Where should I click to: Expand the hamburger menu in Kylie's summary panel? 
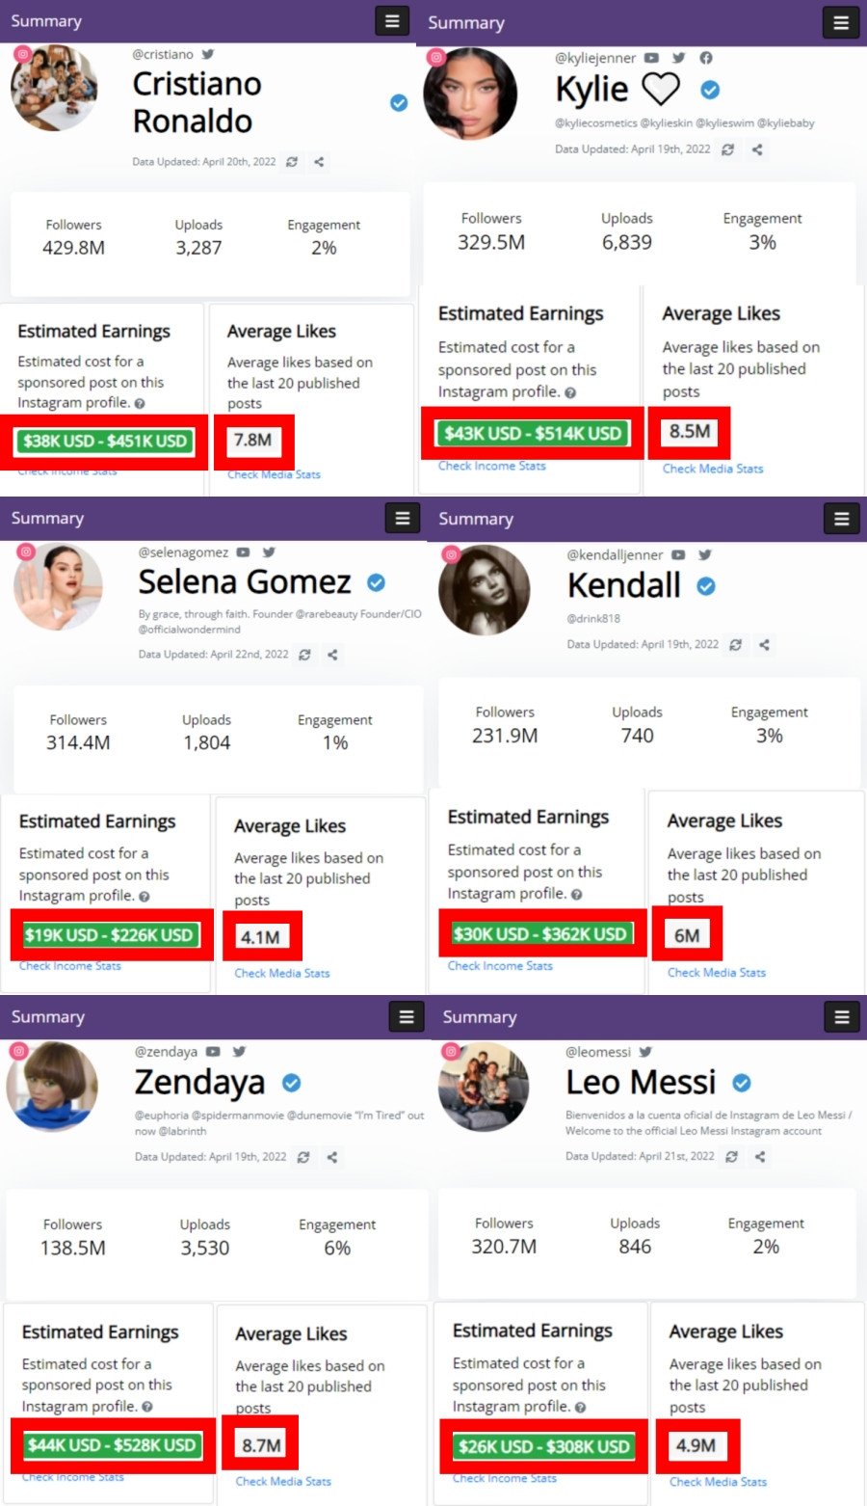tap(841, 23)
